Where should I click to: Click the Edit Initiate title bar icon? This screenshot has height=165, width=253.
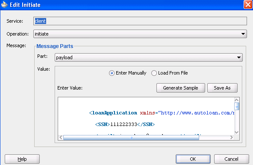click(5, 5)
